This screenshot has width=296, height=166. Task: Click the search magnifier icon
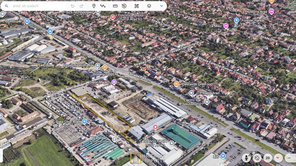click(x=6, y=6)
